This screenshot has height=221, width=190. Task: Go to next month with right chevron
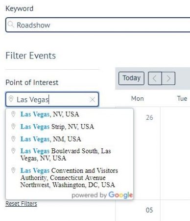click(168, 78)
